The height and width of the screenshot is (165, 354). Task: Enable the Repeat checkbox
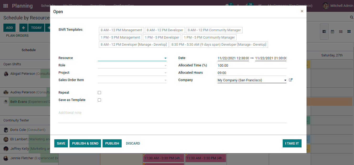(99, 92)
